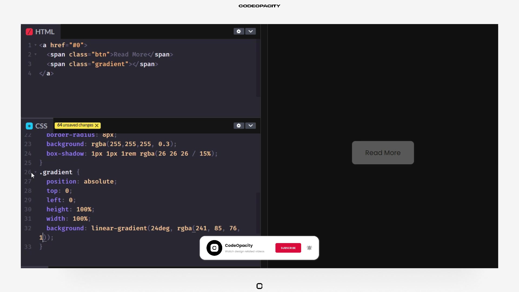Select the CSS editor tab
519x292 pixels.
37,126
